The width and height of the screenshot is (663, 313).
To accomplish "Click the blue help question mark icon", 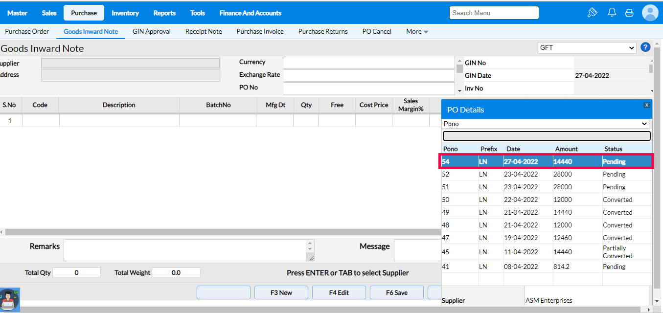I will (645, 47).
